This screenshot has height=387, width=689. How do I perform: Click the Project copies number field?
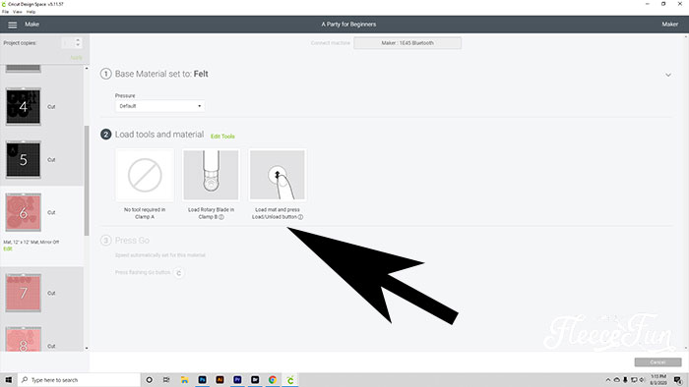pyautogui.click(x=67, y=43)
